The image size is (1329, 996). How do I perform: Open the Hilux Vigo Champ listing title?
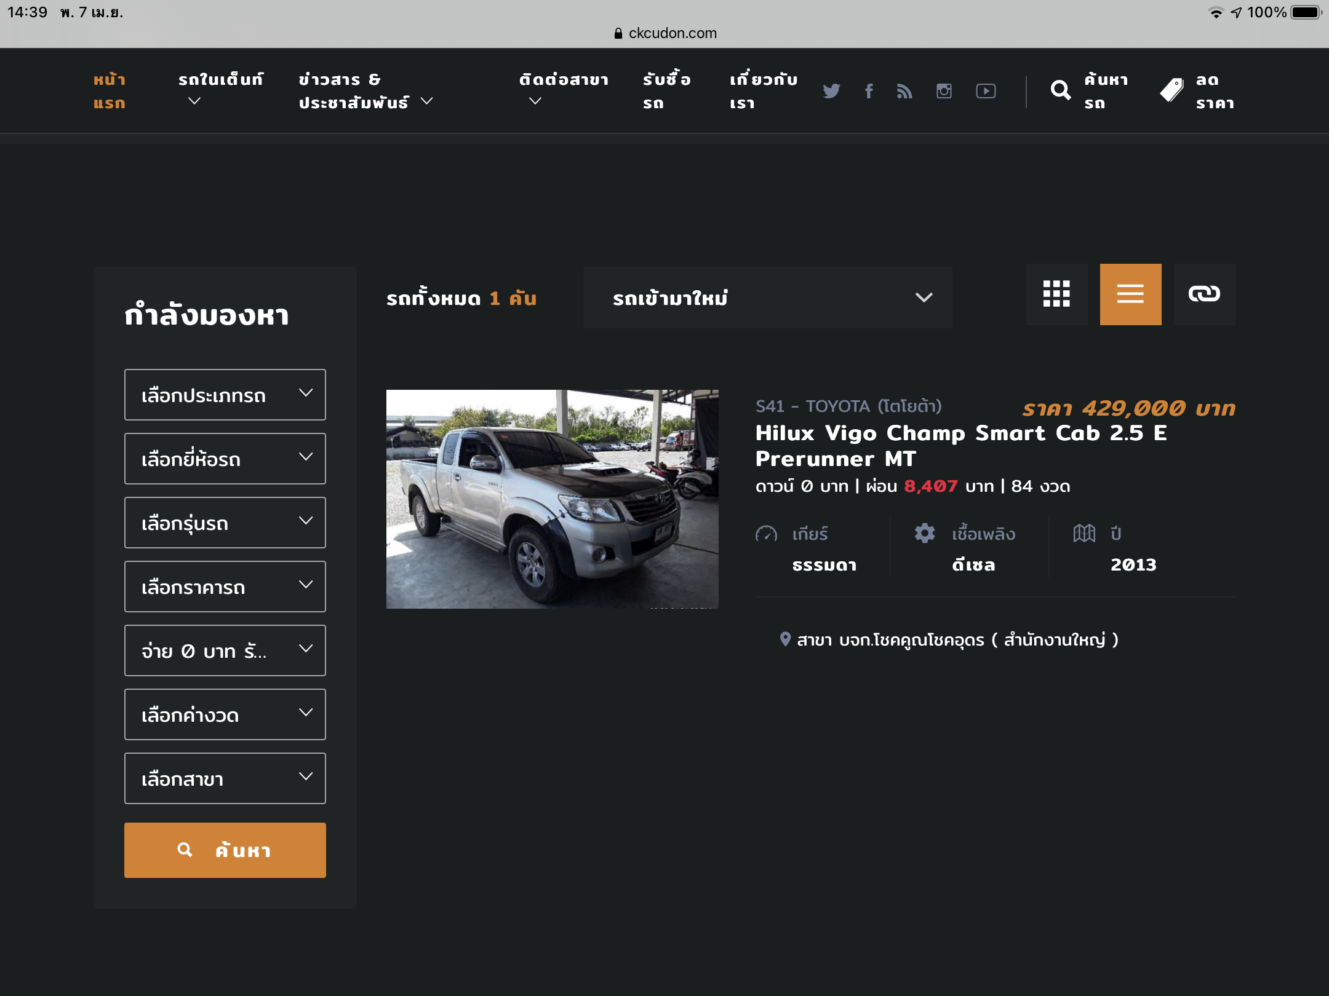tap(961, 446)
